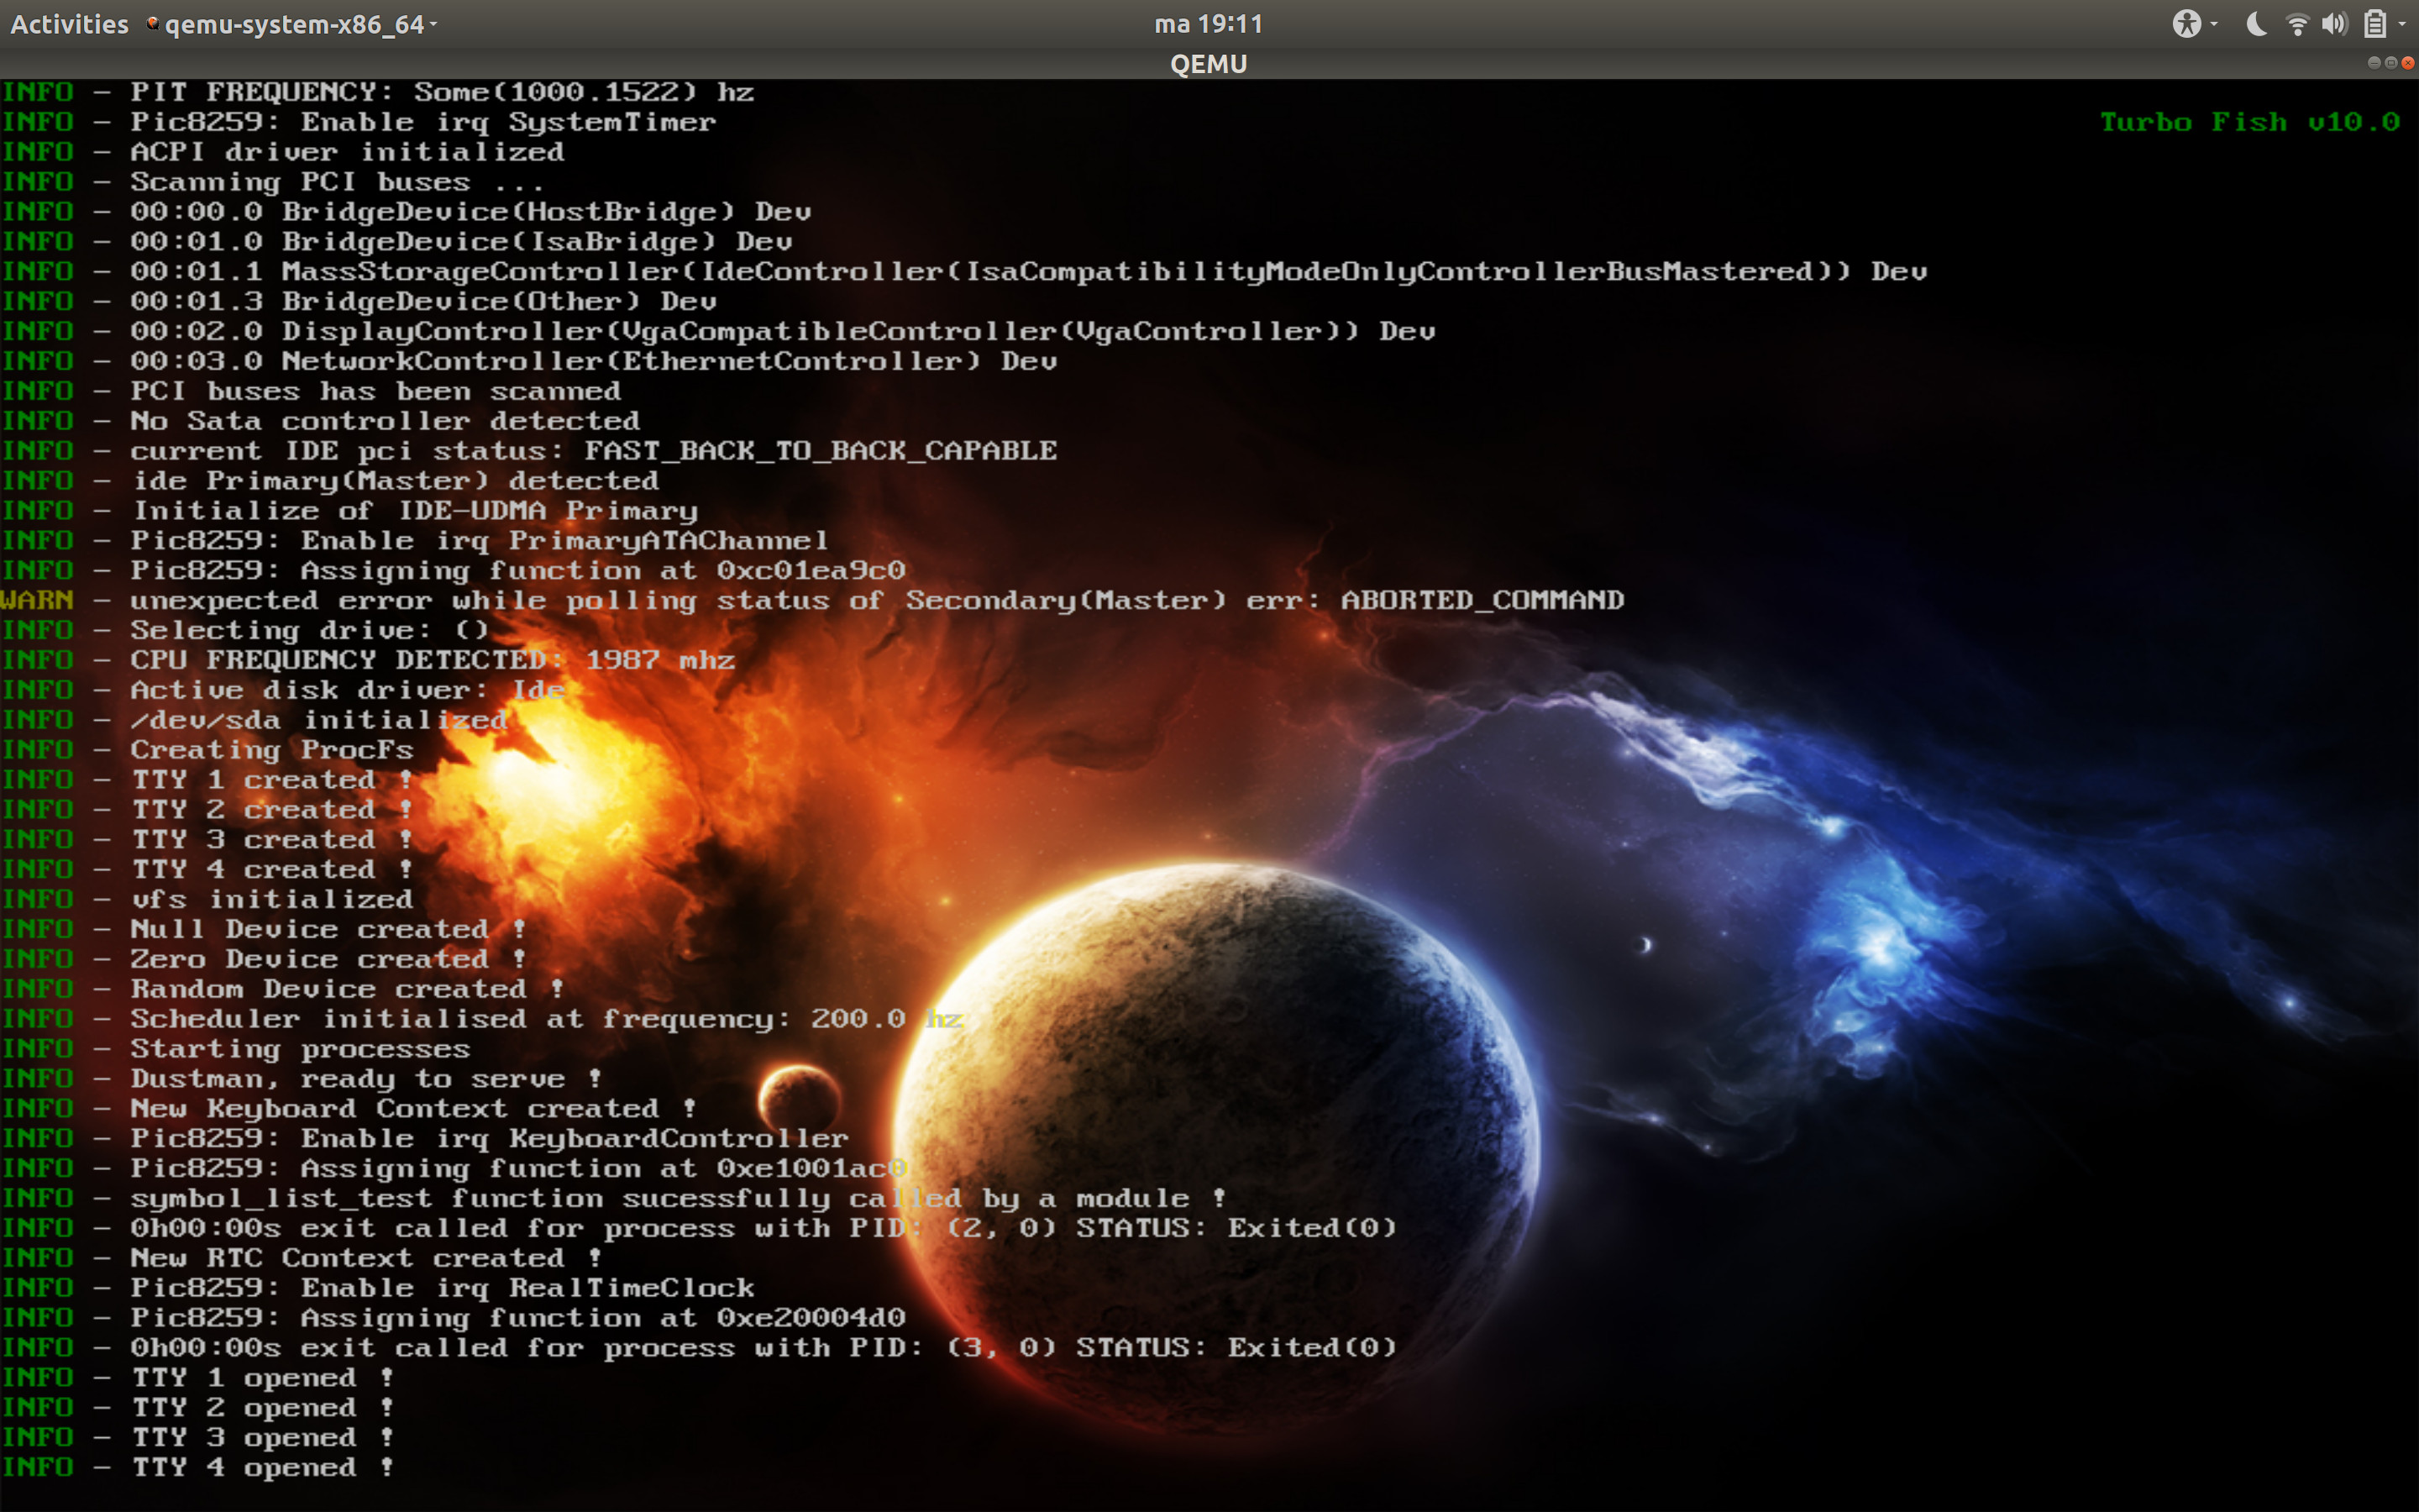Expand the arrow next to accessibility icon
Viewport: 2419px width, 1512px height.
[x=2214, y=24]
